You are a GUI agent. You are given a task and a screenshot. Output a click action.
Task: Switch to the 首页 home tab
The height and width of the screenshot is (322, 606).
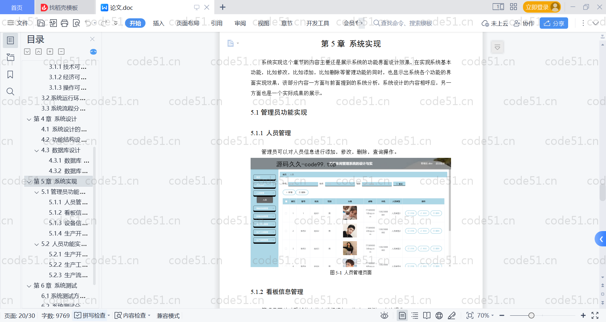click(x=17, y=8)
